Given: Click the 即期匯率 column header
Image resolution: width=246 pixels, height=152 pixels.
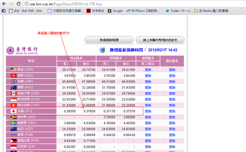Looking at the screenshot, I should (x=116, y=58).
